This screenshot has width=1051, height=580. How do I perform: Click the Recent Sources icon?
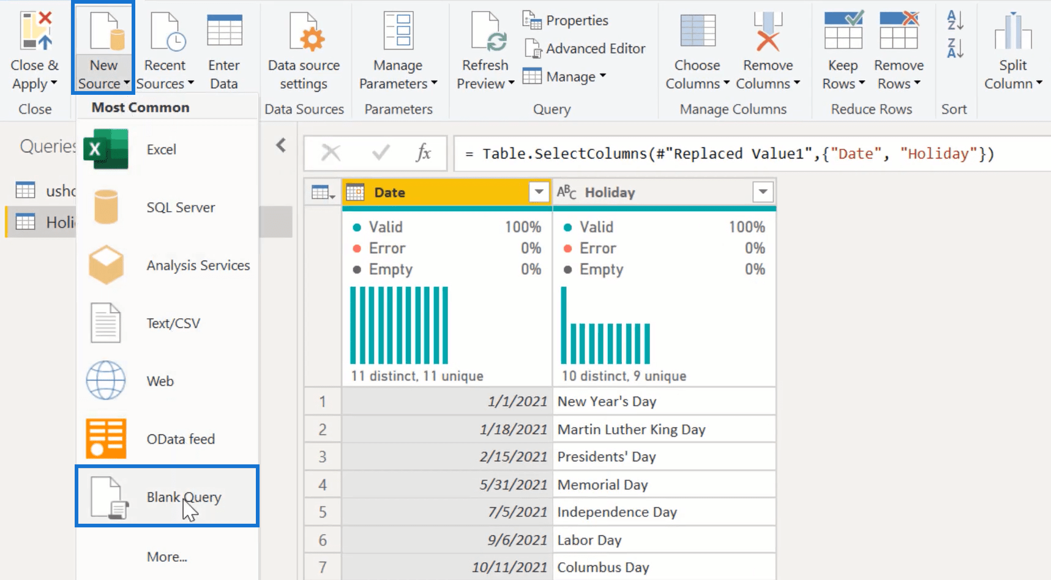click(167, 31)
